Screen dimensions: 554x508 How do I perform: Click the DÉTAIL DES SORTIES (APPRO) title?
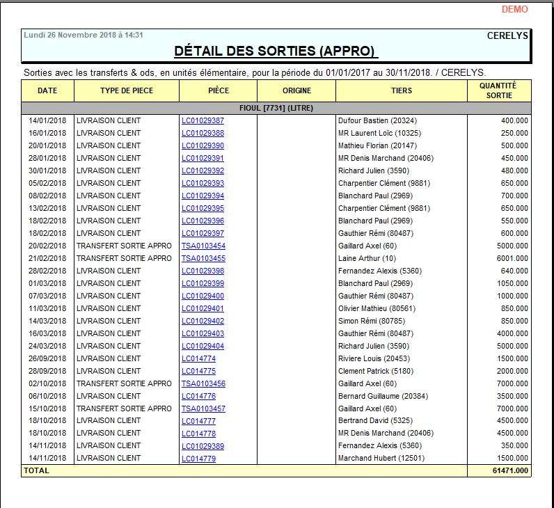(x=275, y=51)
